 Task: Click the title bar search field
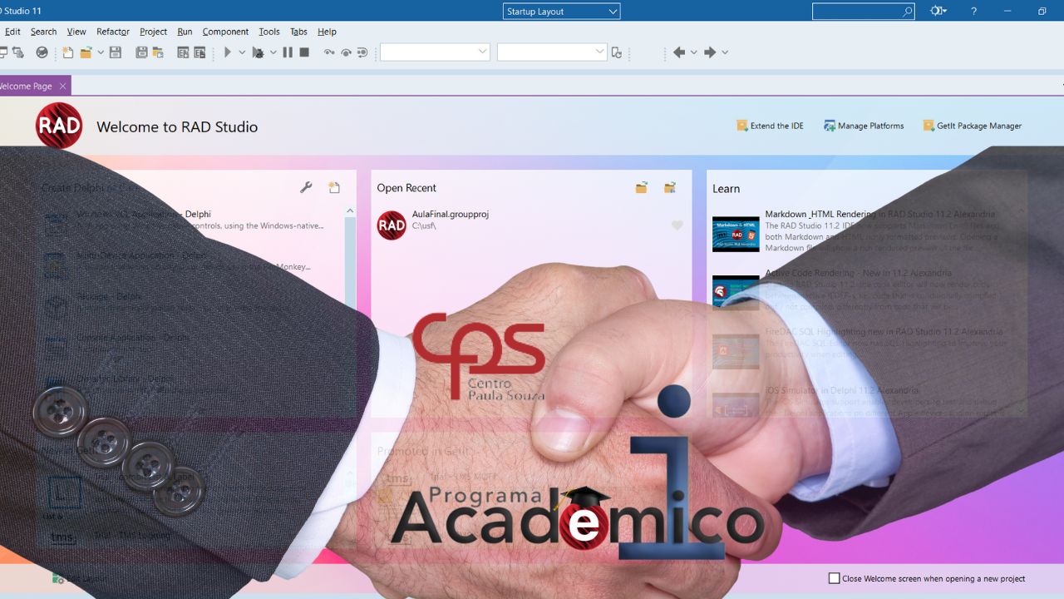[864, 12]
